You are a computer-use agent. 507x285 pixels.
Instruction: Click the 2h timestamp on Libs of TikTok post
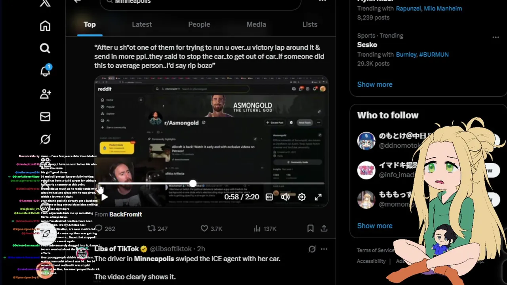(x=201, y=249)
